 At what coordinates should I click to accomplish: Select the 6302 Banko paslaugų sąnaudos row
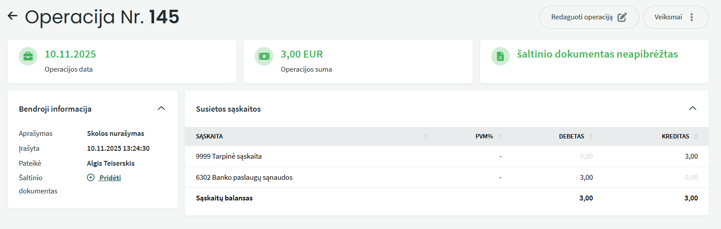244,178
